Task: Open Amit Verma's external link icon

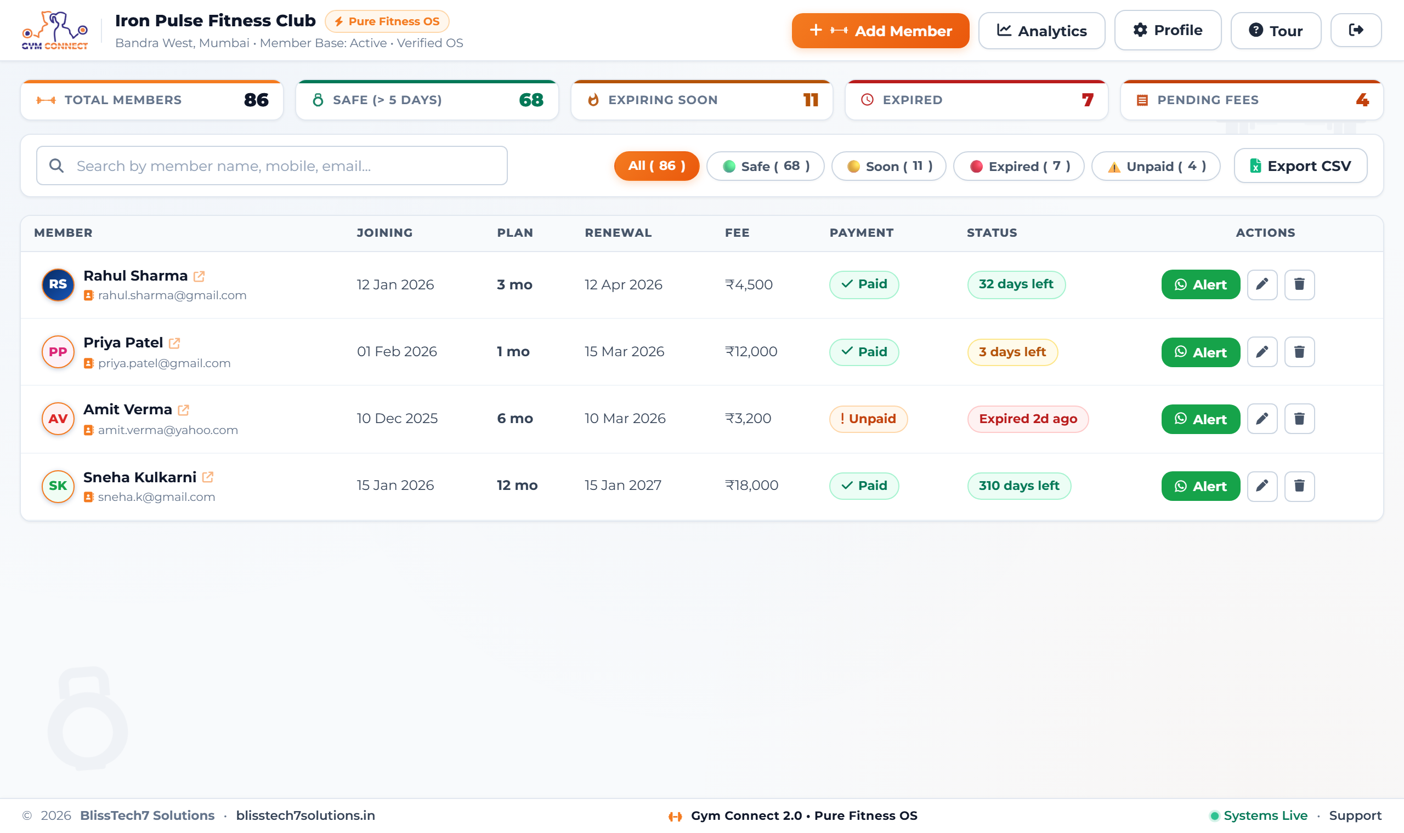Action: 184,410
